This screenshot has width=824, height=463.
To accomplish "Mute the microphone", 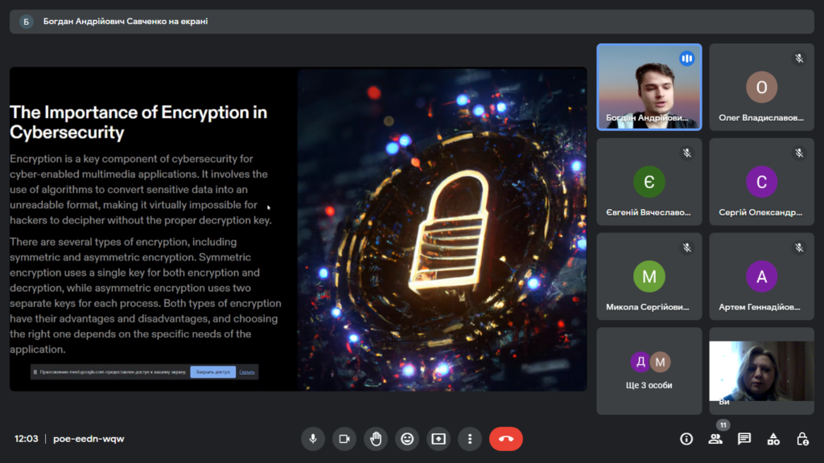I will point(313,439).
